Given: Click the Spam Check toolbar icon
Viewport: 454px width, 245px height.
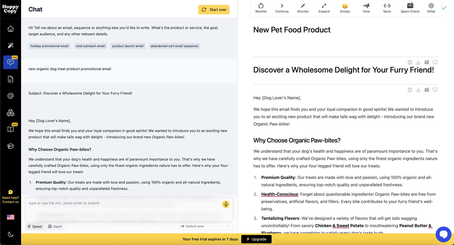Looking at the screenshot, I should [x=410, y=8].
